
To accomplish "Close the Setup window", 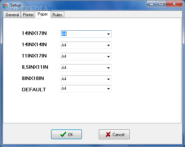I will [x=174, y=4].
